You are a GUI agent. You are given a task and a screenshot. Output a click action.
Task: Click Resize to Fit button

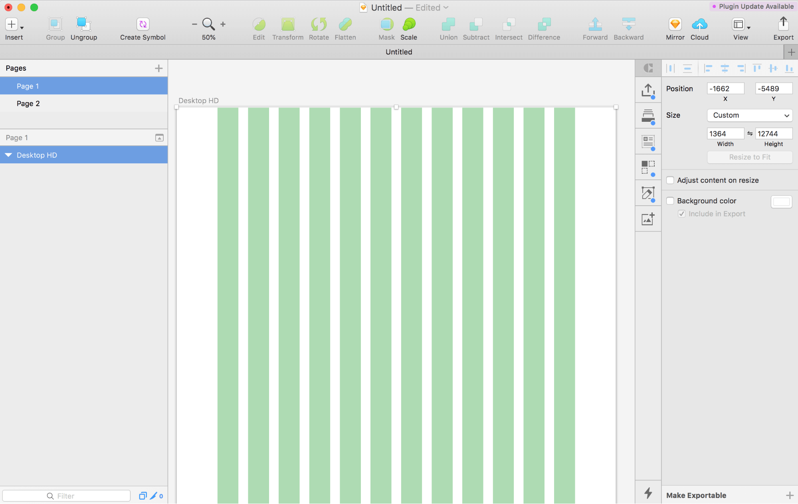749,157
